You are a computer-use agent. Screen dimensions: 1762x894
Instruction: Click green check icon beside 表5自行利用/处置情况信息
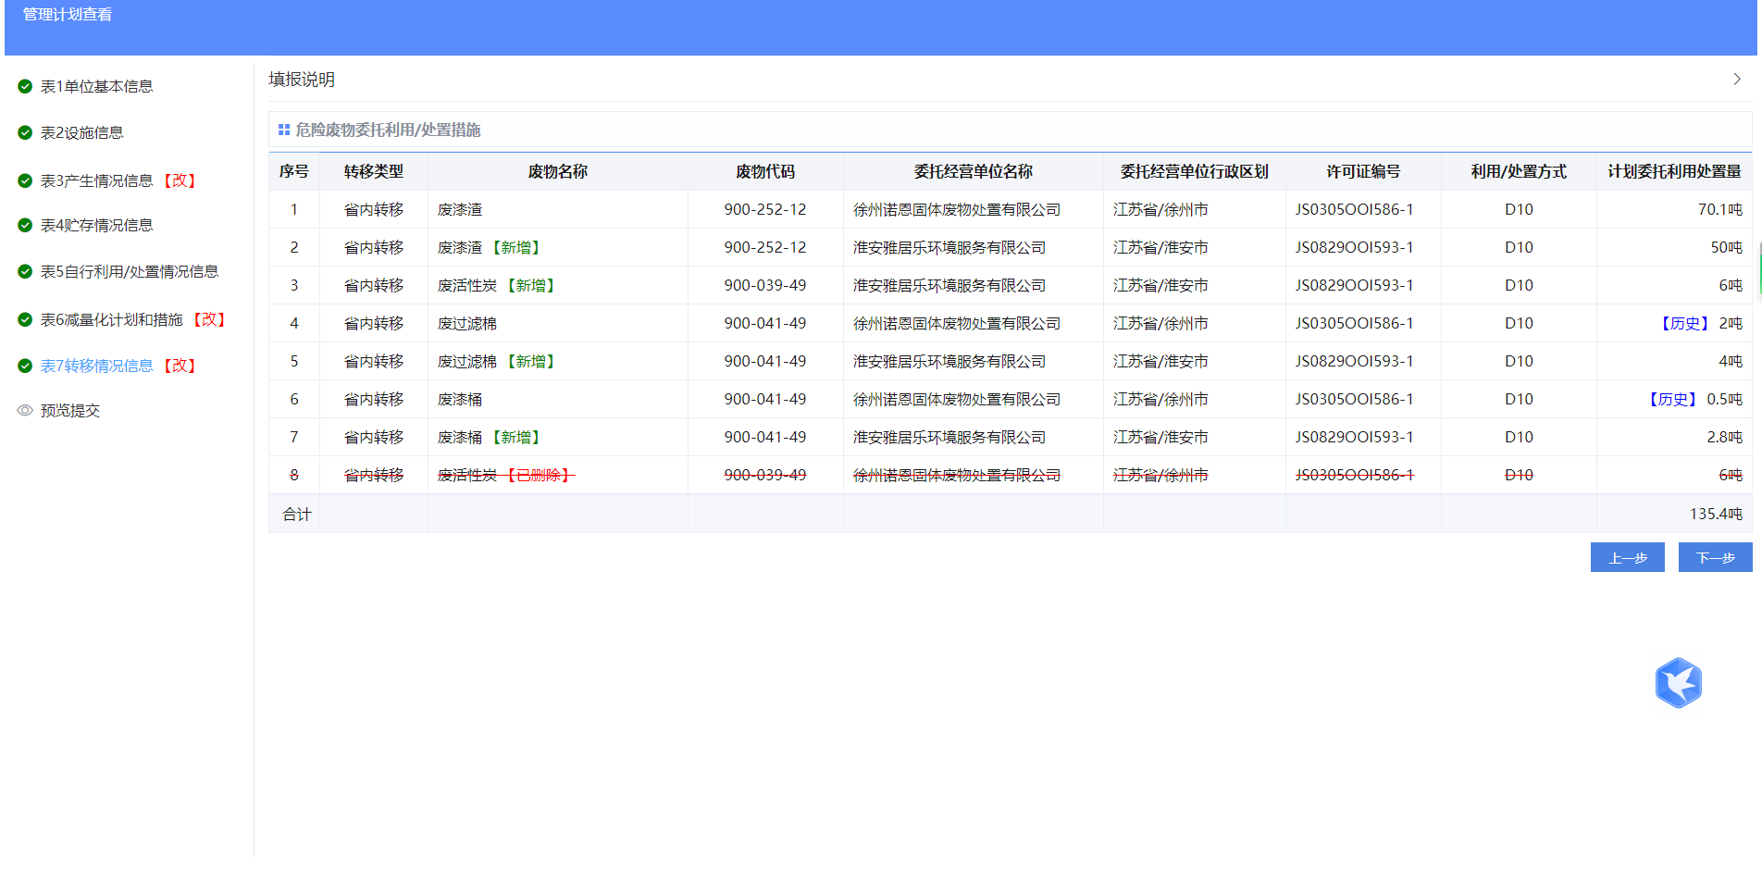[x=25, y=271]
